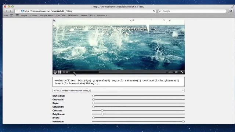
Task: Click the remaining time -00:44 label
Action: [x=170, y=72]
